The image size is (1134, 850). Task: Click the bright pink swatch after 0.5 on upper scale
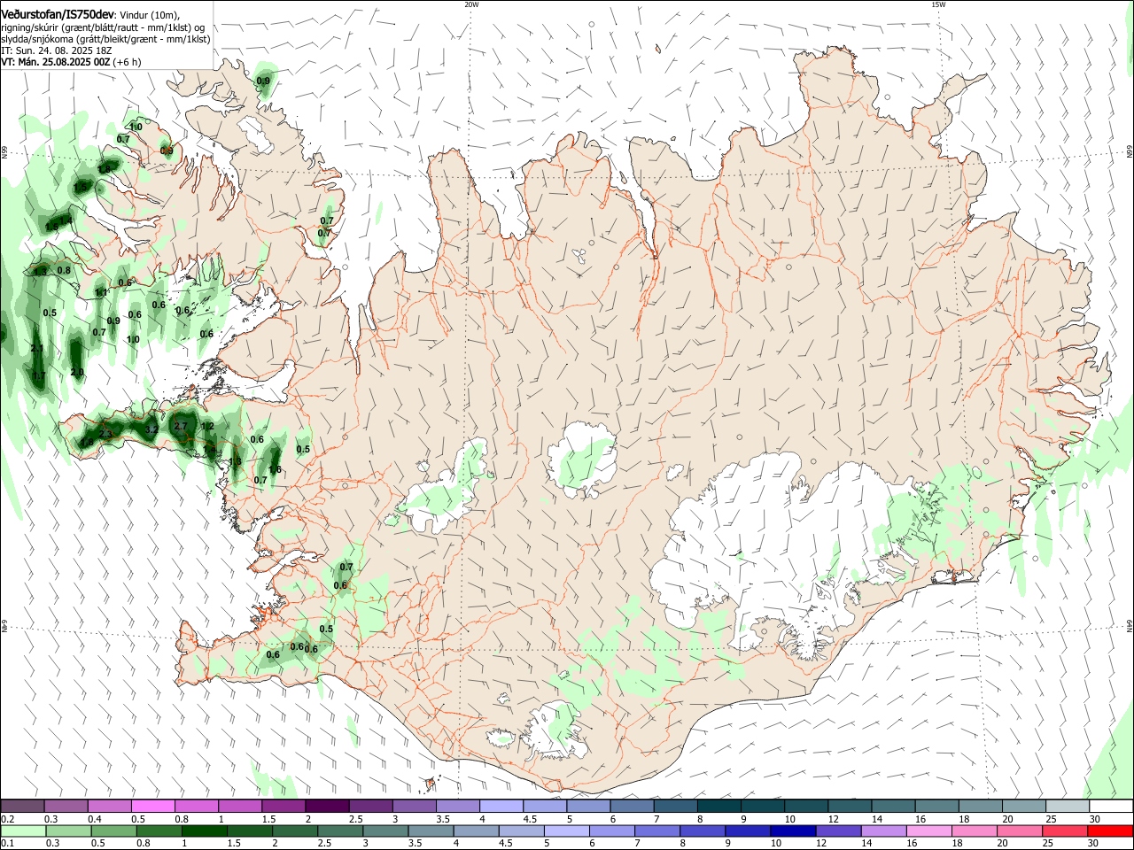pos(152,806)
